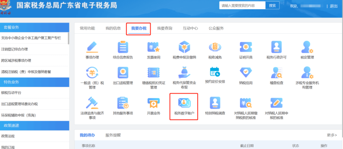Click the 状态 column header

tap(296, 146)
